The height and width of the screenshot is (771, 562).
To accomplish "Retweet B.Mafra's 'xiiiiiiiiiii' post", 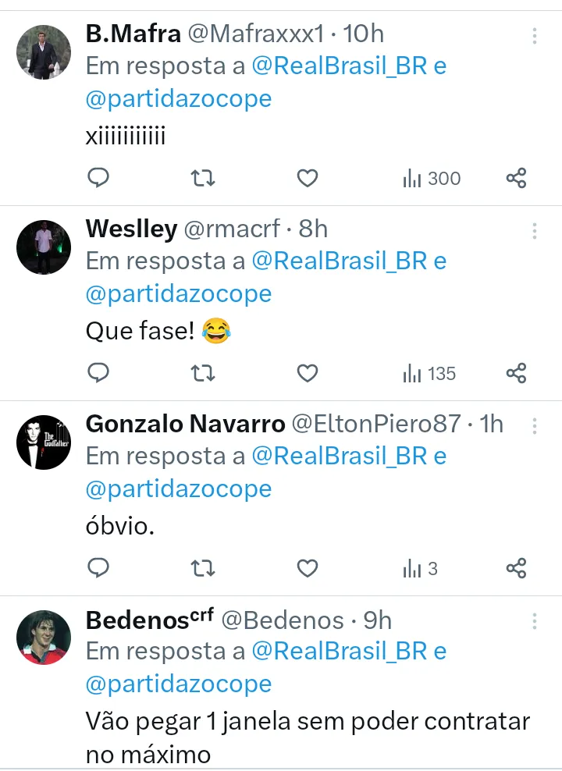I will (x=203, y=179).
